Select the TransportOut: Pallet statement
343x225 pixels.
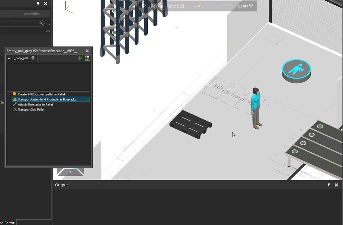[32, 109]
